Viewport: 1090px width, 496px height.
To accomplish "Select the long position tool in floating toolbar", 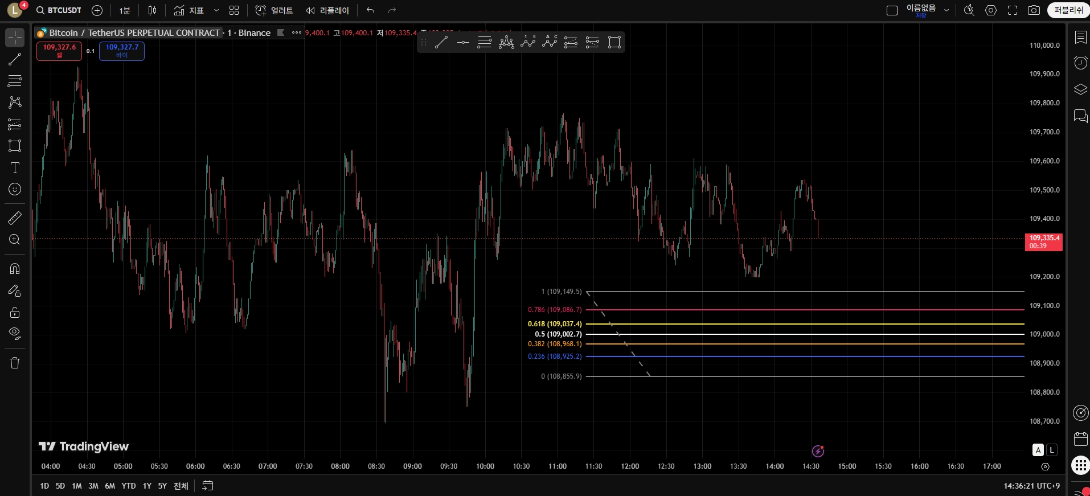I will coord(571,42).
